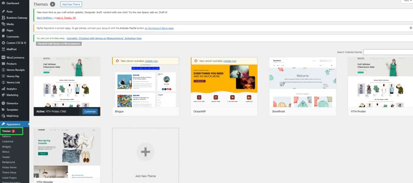
Task: Click the Venmo Pay dollar icon
Action: coord(3,76)
